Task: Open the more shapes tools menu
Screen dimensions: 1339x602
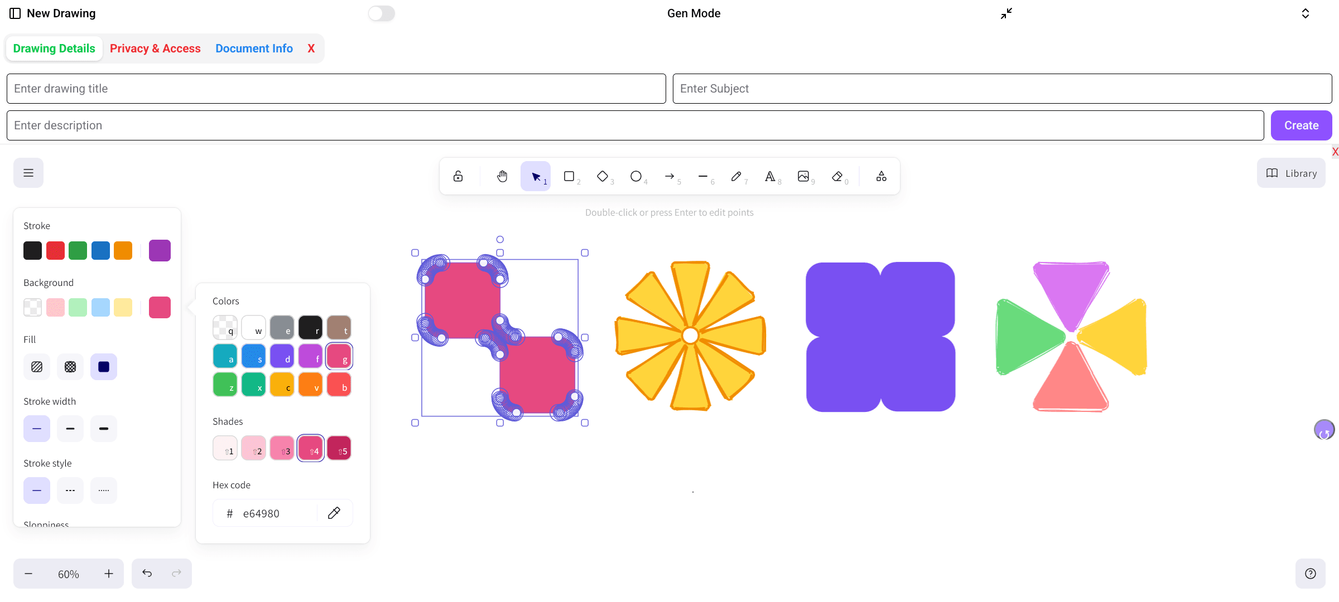Action: pos(882,176)
